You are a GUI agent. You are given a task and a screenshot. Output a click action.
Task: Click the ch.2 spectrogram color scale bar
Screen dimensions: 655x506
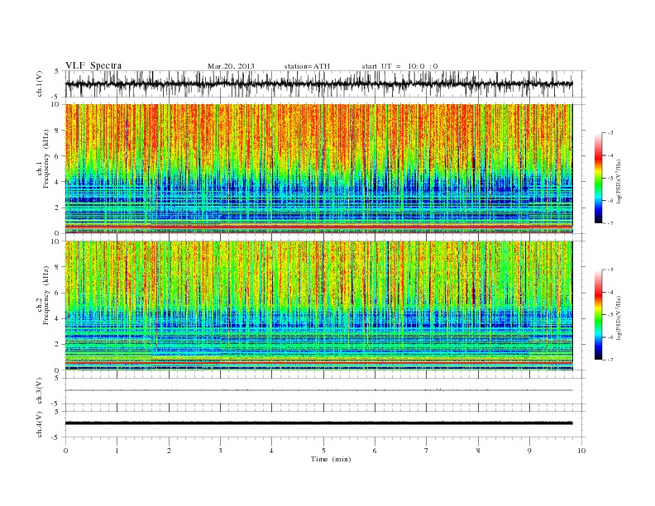point(598,314)
